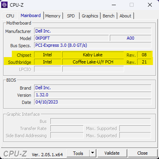Image resolution: width=159 pixels, height=159 pixels.
Task: Expand the Tools dropdown arrow
Action: (93, 153)
